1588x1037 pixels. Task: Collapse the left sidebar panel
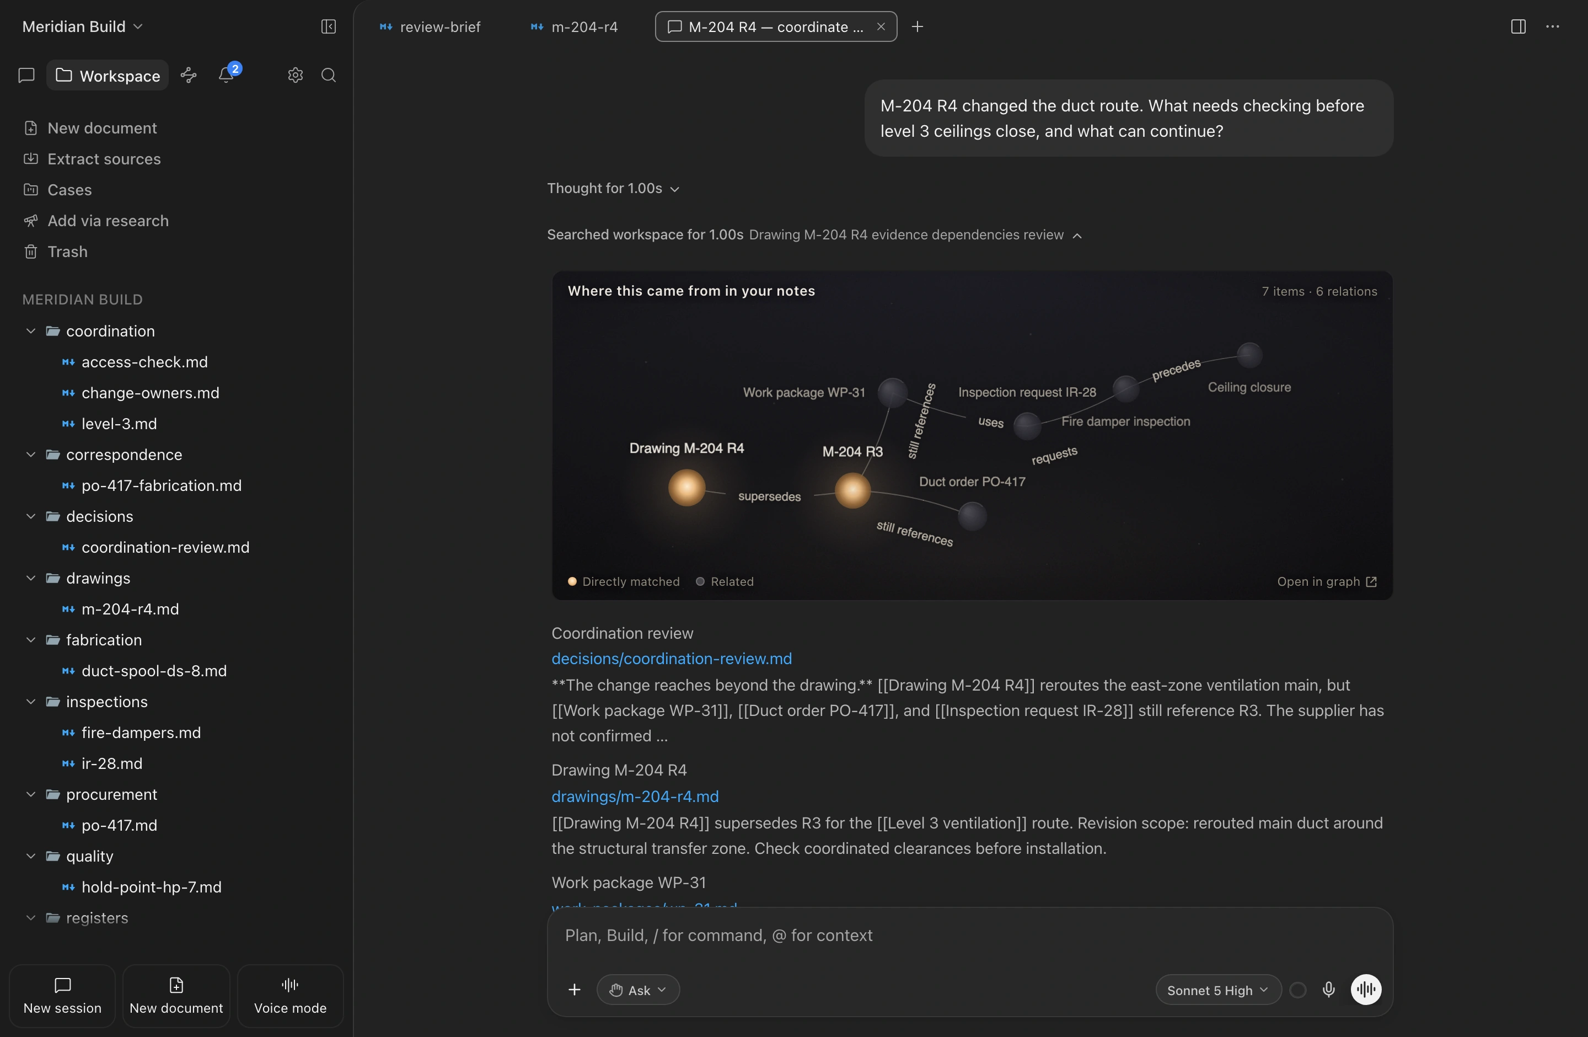click(x=328, y=26)
